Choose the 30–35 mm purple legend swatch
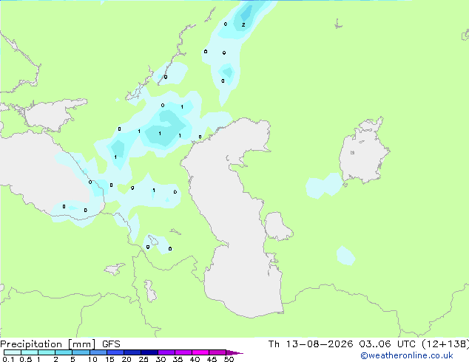 [x=166, y=352]
